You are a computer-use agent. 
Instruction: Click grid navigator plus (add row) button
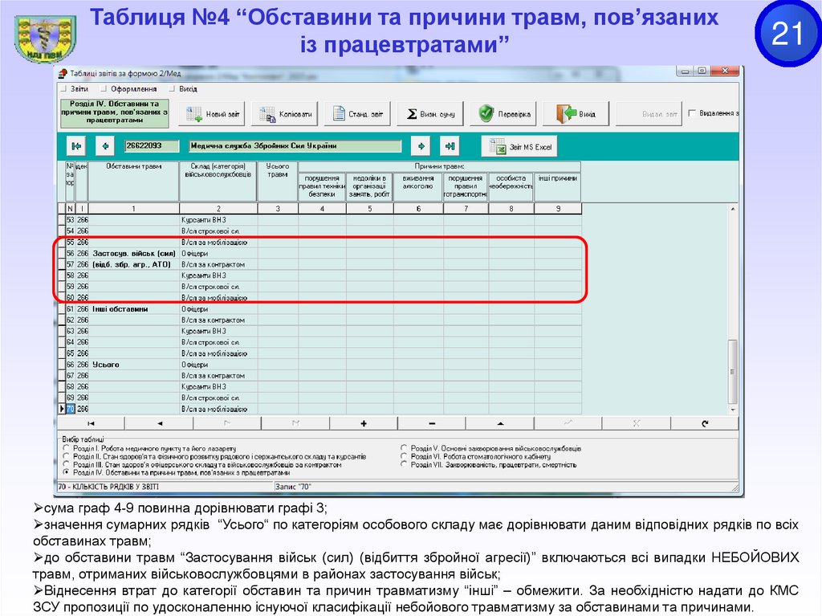click(364, 423)
